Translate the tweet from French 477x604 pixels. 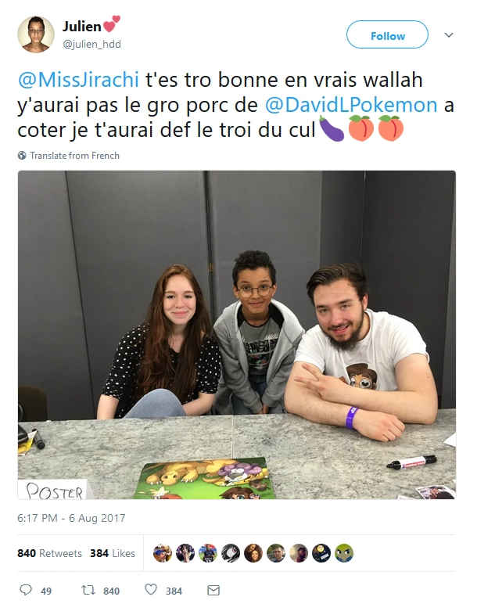click(75, 156)
